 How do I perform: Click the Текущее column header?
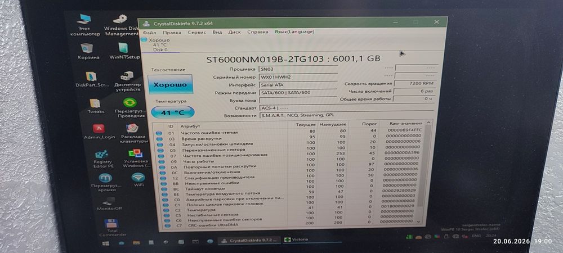click(x=306, y=124)
